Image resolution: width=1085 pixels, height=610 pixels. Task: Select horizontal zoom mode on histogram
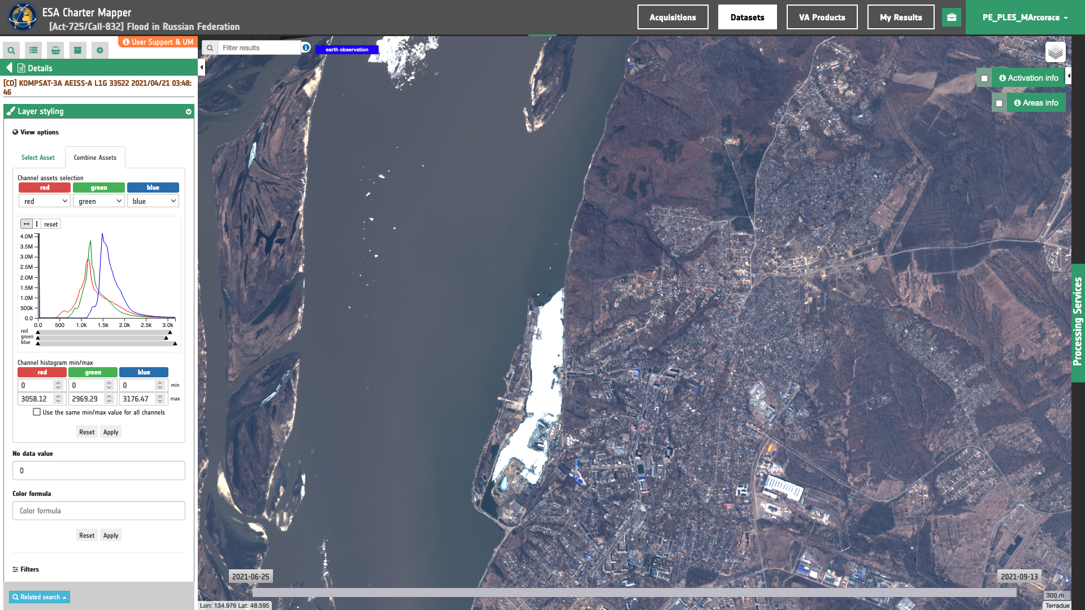(x=27, y=224)
